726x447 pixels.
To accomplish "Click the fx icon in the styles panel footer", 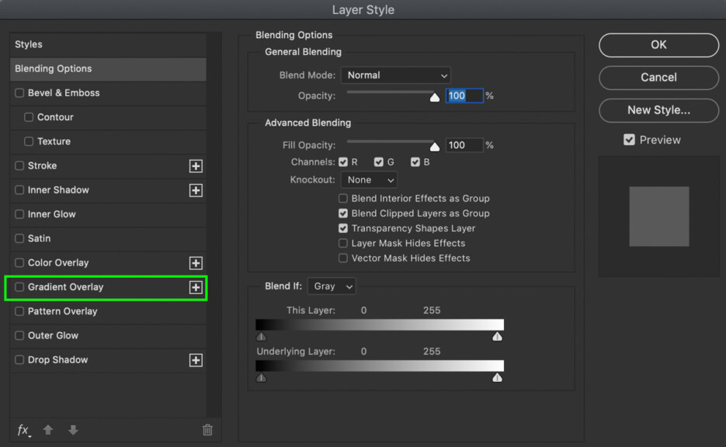I will pos(23,429).
